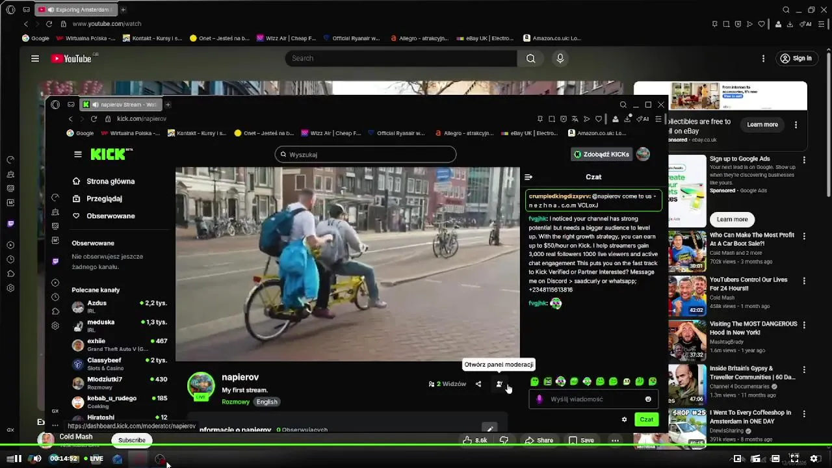Open meduska recommended channel

[x=120, y=326]
